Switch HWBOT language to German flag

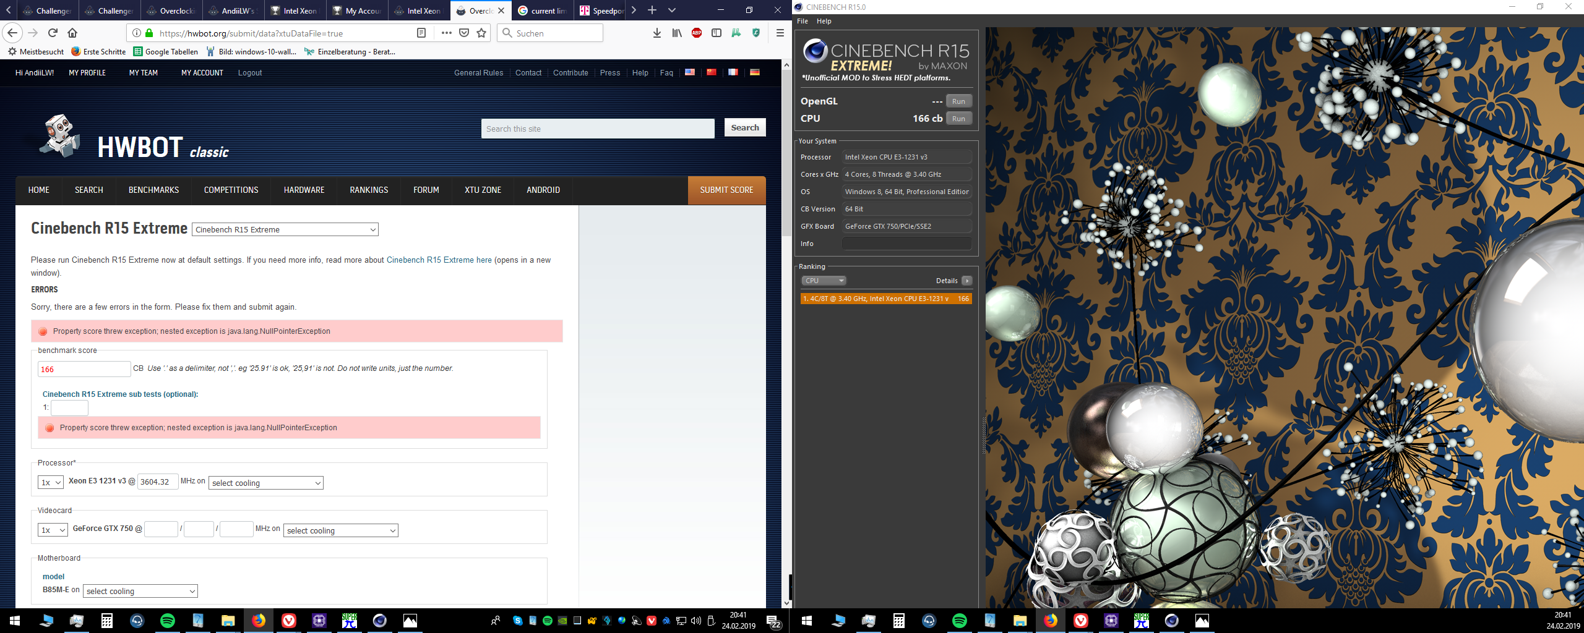point(755,72)
